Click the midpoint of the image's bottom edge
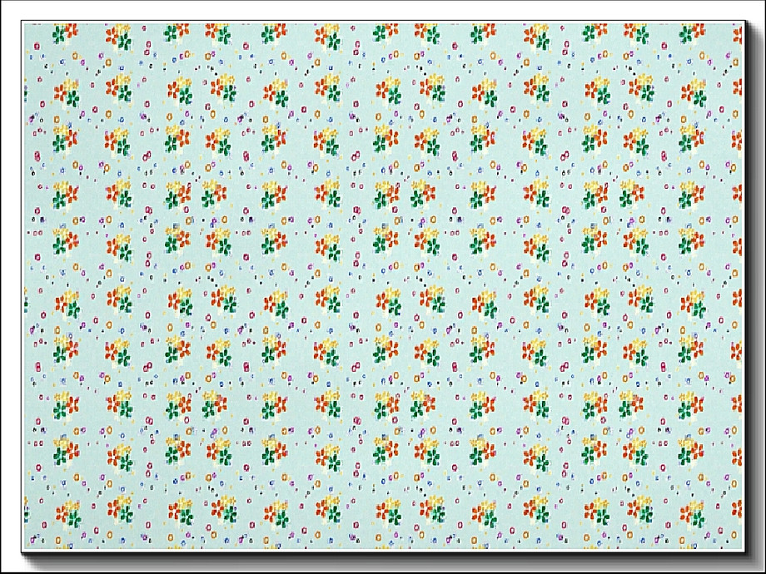 tap(382, 548)
